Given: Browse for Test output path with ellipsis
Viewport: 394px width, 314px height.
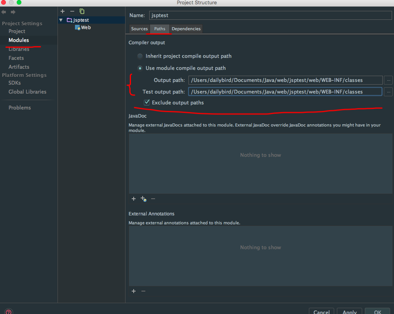Looking at the screenshot, I should pyautogui.click(x=389, y=92).
